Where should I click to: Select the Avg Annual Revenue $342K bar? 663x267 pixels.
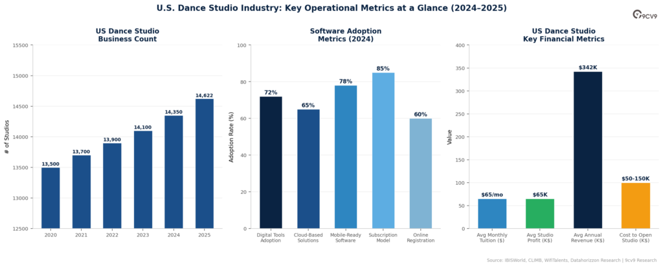(588, 151)
